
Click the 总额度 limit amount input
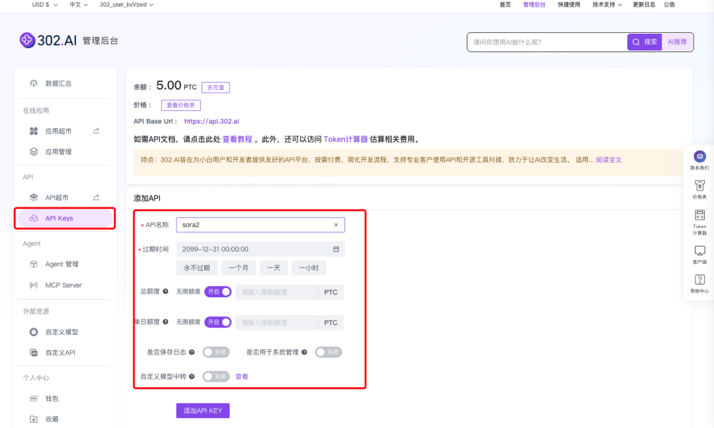pyautogui.click(x=276, y=292)
